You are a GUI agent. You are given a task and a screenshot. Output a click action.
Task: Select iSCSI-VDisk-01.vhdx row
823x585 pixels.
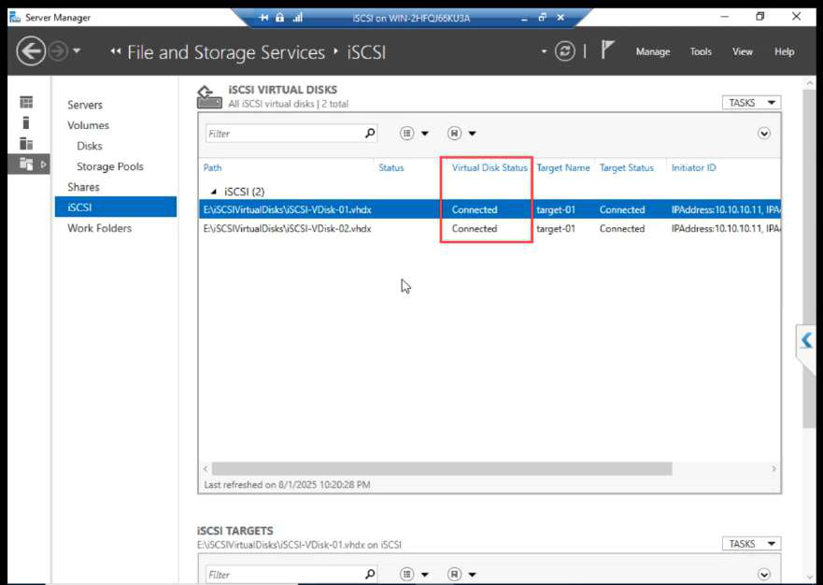tap(490, 209)
